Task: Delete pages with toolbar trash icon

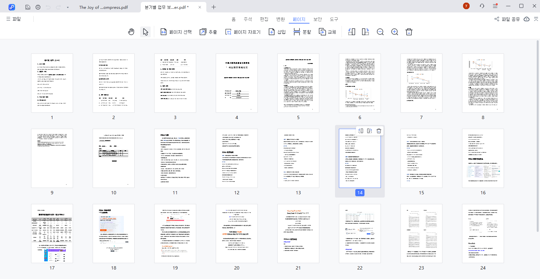Action: (409, 32)
